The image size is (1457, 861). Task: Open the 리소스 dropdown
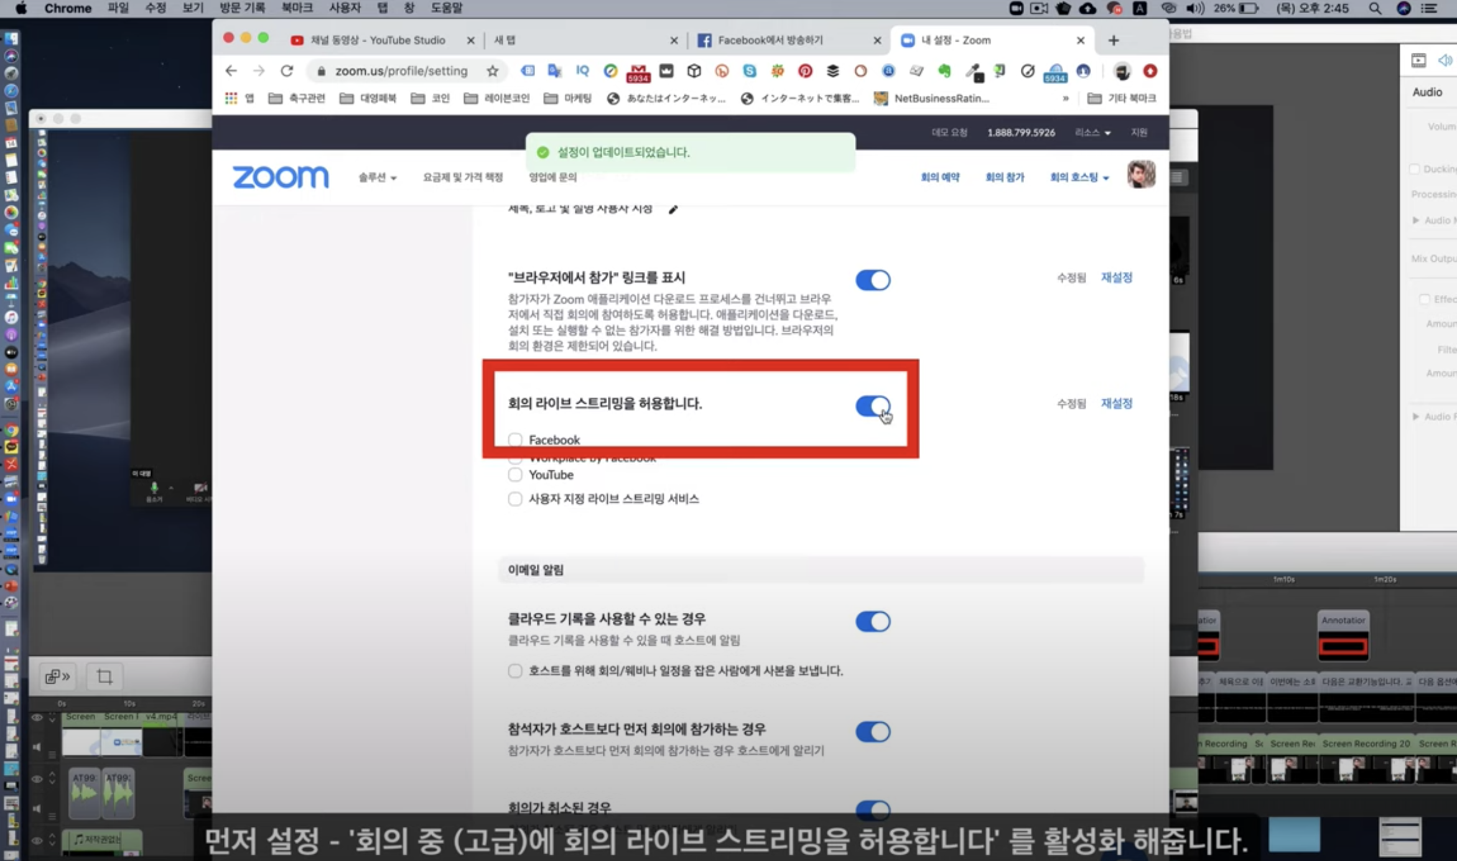pyautogui.click(x=1092, y=133)
